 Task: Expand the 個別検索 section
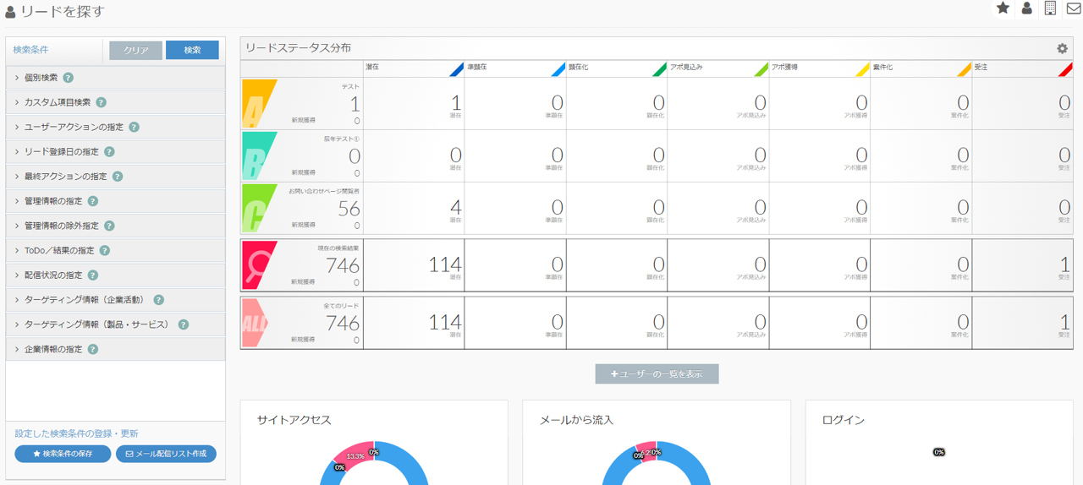pyautogui.click(x=115, y=78)
